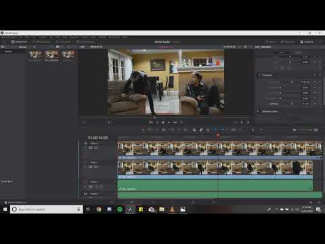Screen dimensions: 325x244
Task: Click the Windows taskbar search box
Action: click(47, 209)
